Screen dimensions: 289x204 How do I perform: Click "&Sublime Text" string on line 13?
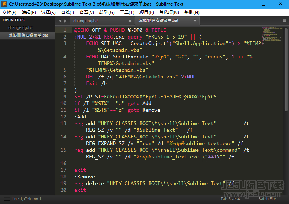(156, 130)
